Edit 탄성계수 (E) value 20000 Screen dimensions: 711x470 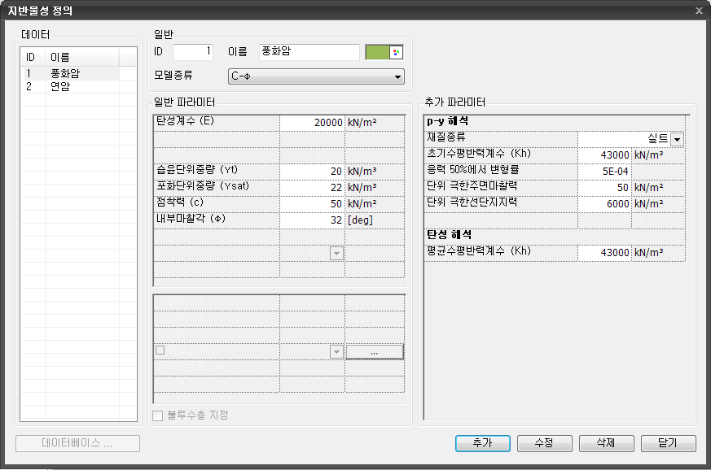coord(312,123)
